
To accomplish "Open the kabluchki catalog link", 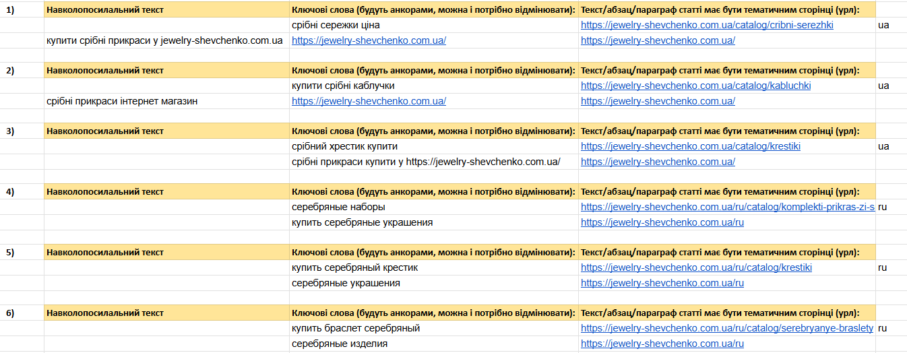I will tap(695, 86).
